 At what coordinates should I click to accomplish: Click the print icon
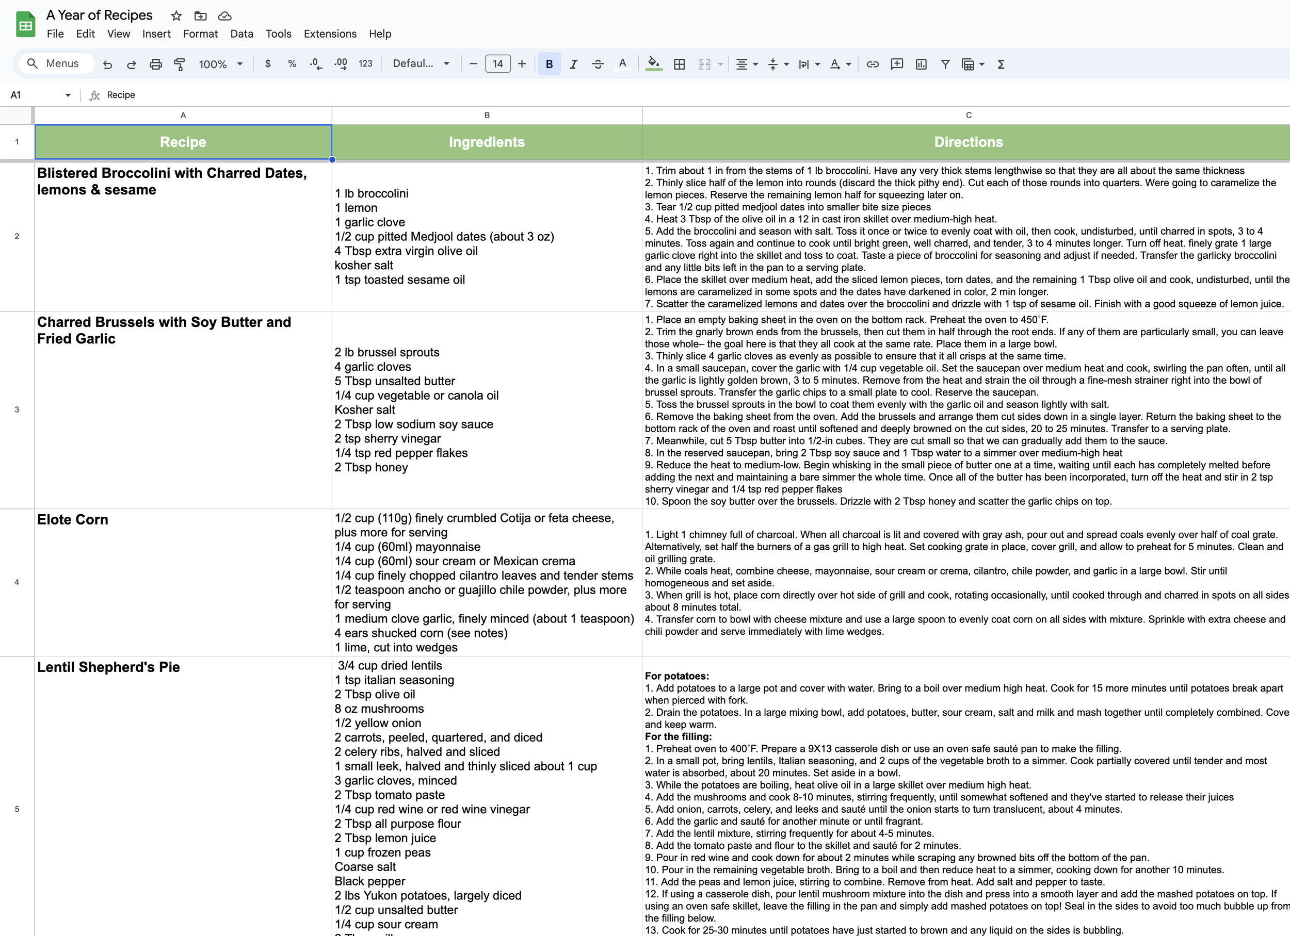coord(155,64)
